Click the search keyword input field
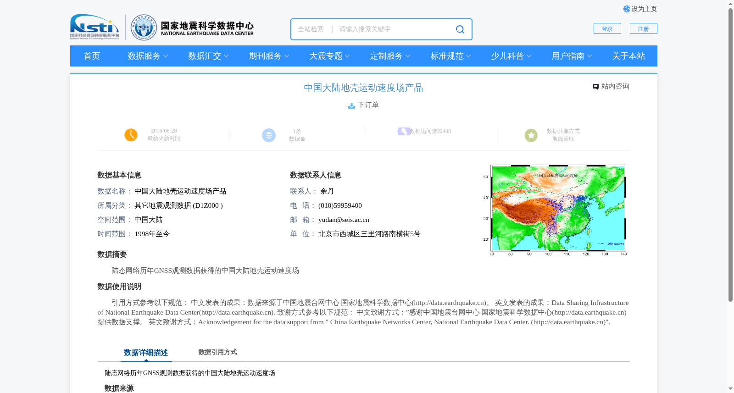The width and height of the screenshot is (734, 393). tap(395, 29)
